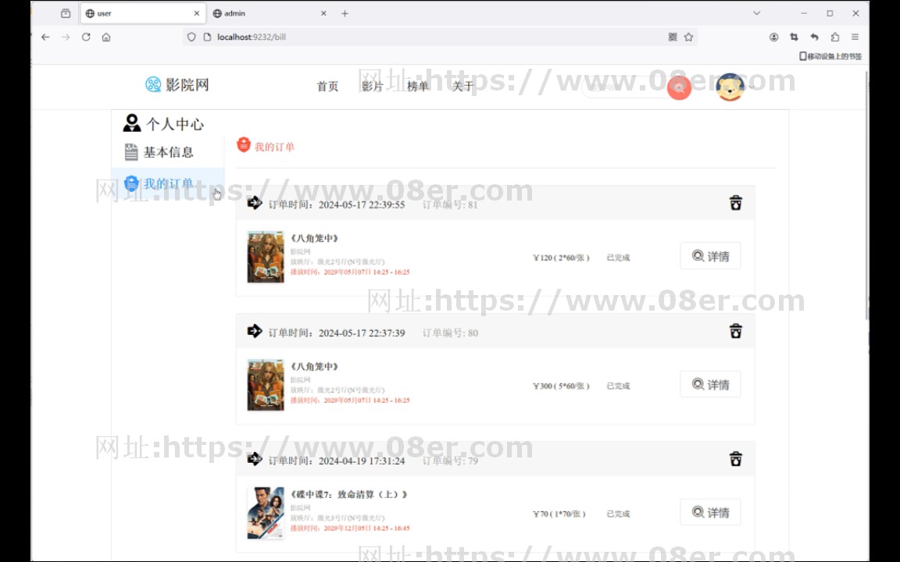View 详情 for order 79
The height and width of the screenshot is (562, 900).
pos(710,512)
